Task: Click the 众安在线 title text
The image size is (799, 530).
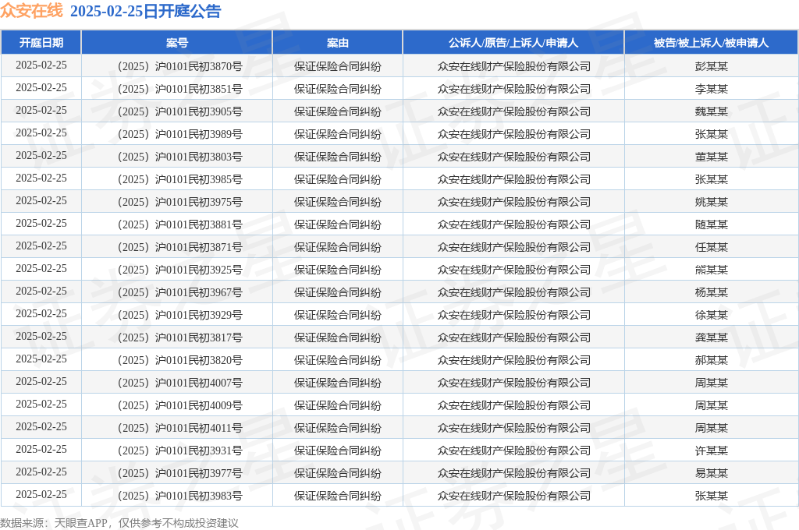Action: tap(31, 11)
